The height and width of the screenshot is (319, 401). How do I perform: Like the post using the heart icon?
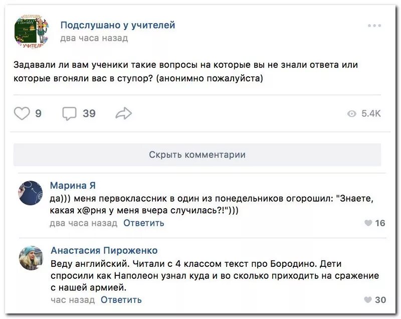coord(22,114)
